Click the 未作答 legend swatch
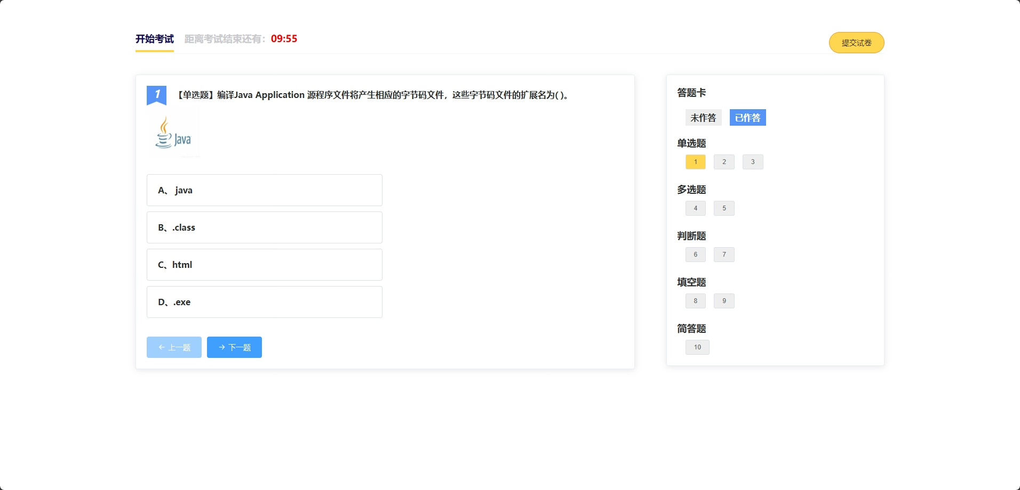 [x=703, y=118]
